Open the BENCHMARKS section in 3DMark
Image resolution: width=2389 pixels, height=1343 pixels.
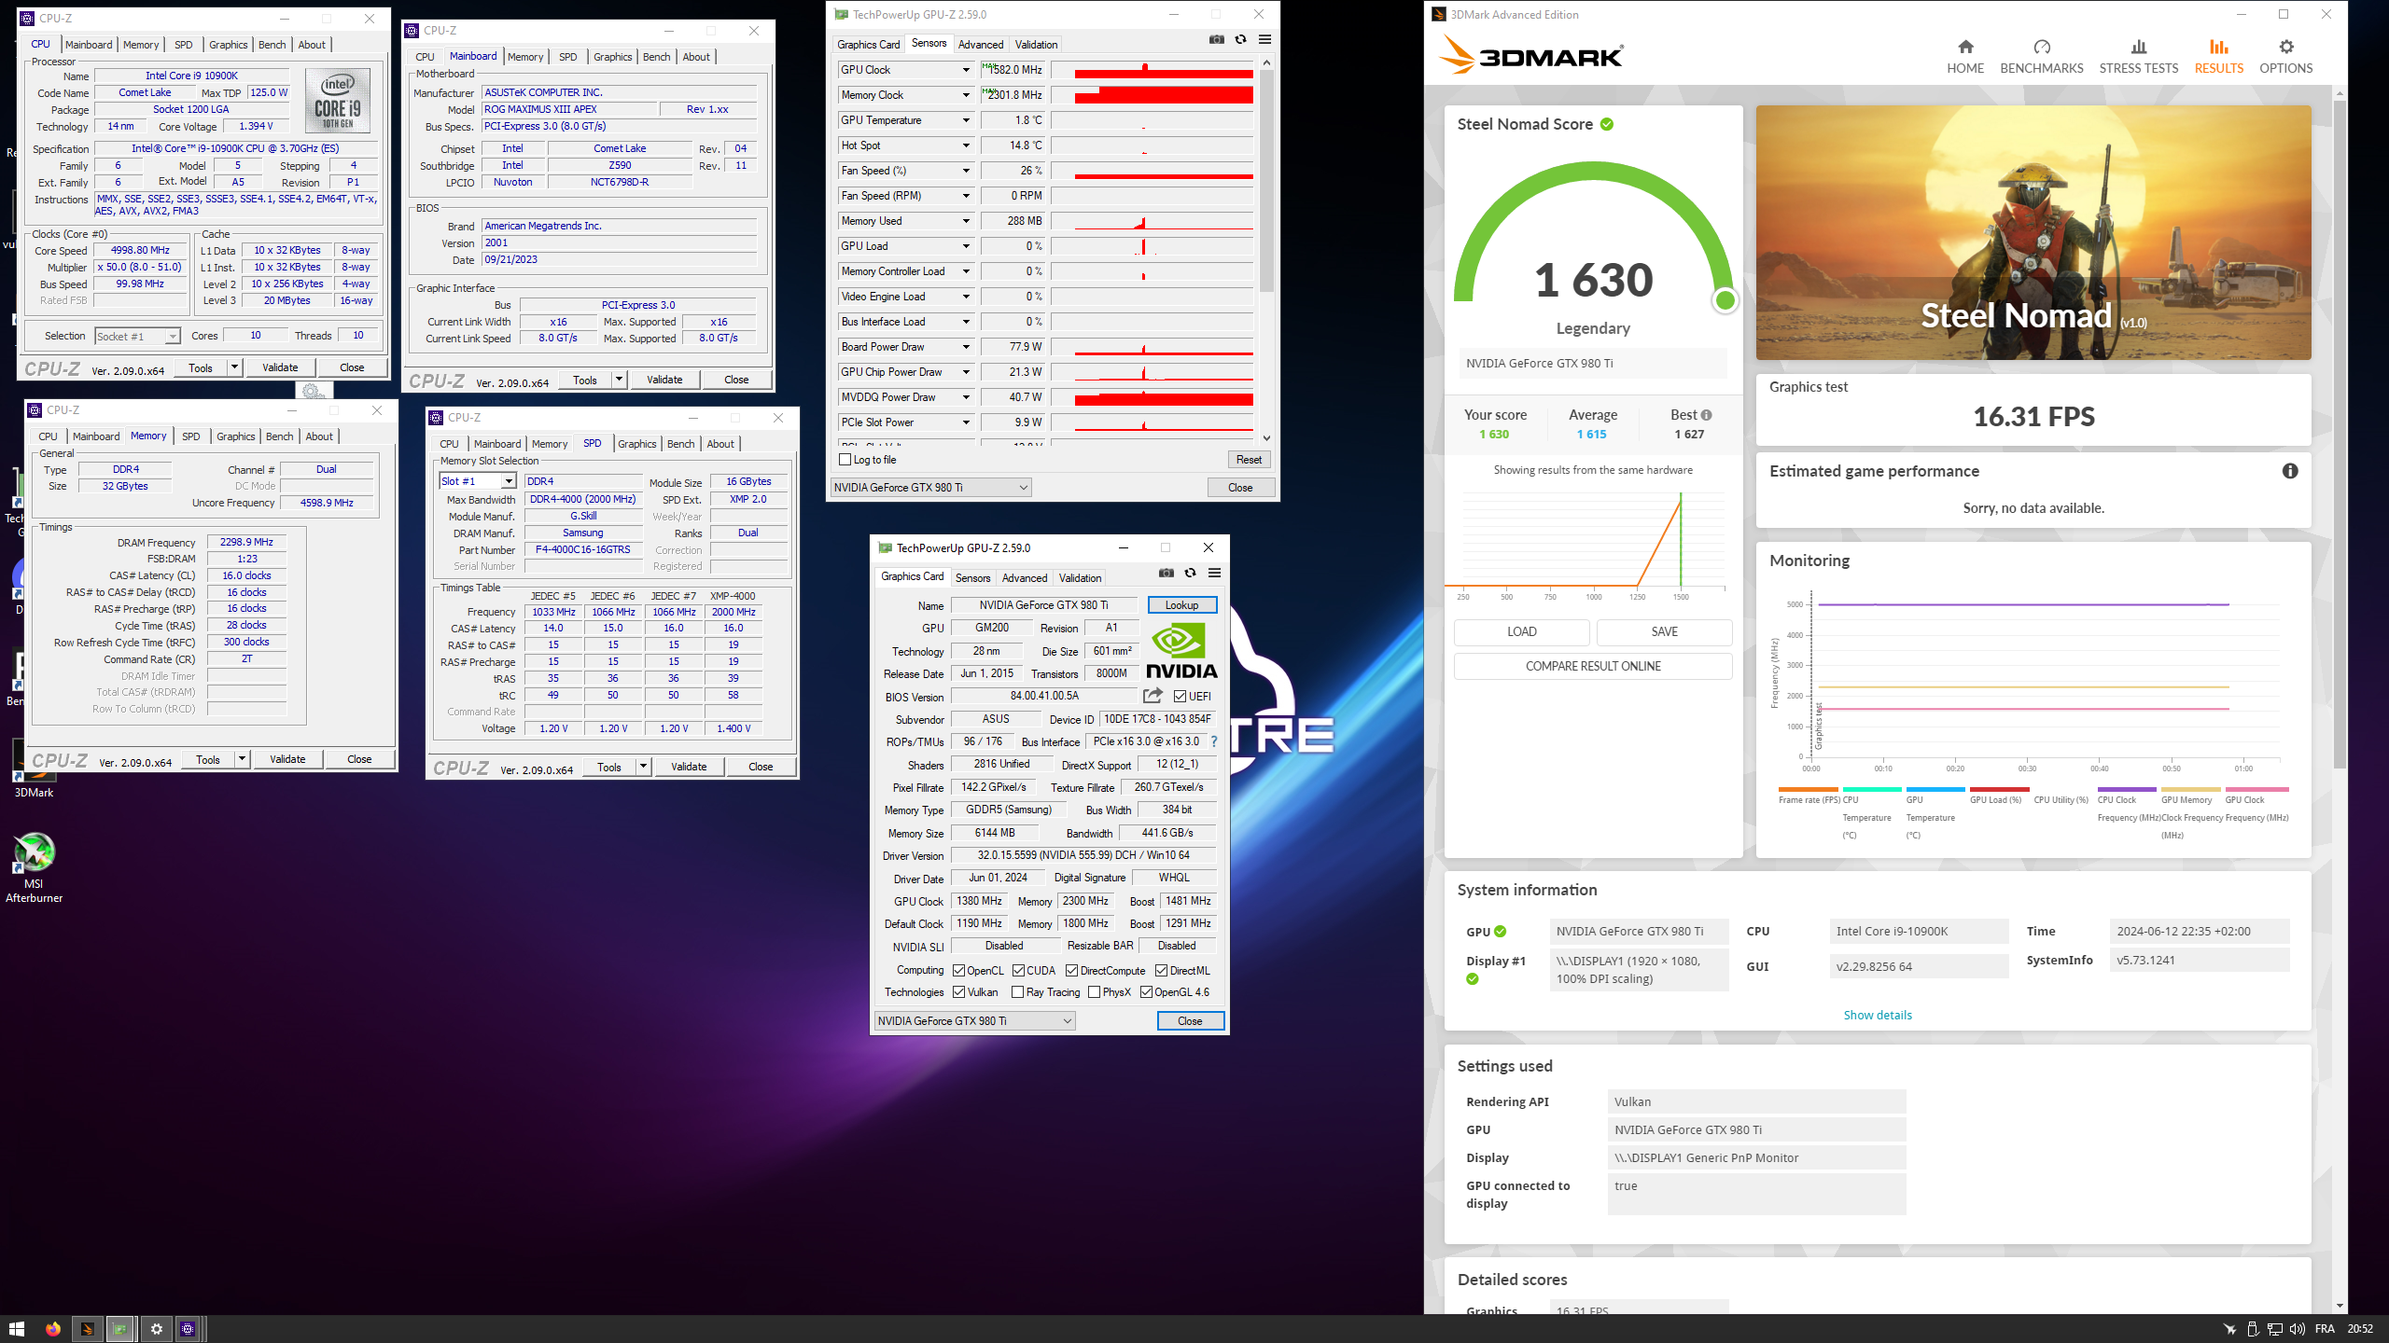coord(2042,56)
